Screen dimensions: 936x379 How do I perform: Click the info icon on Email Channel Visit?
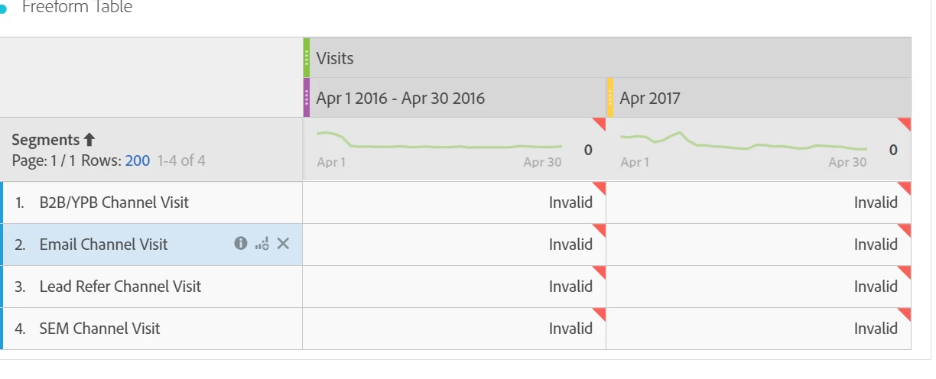coord(241,243)
